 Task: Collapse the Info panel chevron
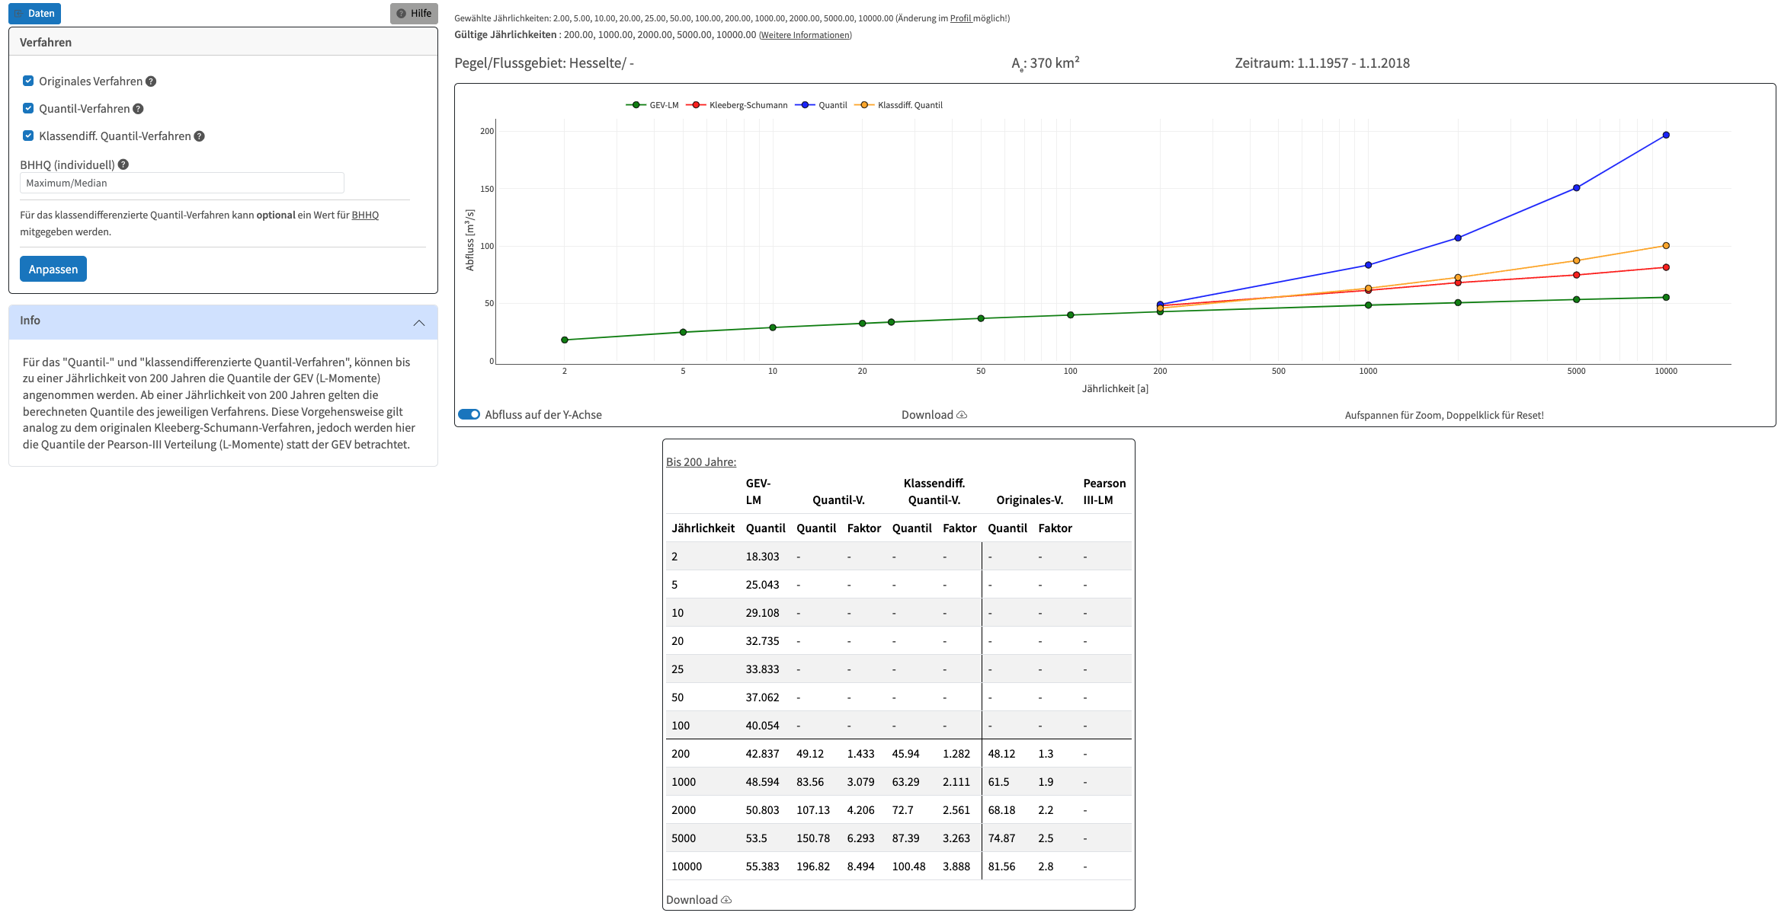point(418,323)
